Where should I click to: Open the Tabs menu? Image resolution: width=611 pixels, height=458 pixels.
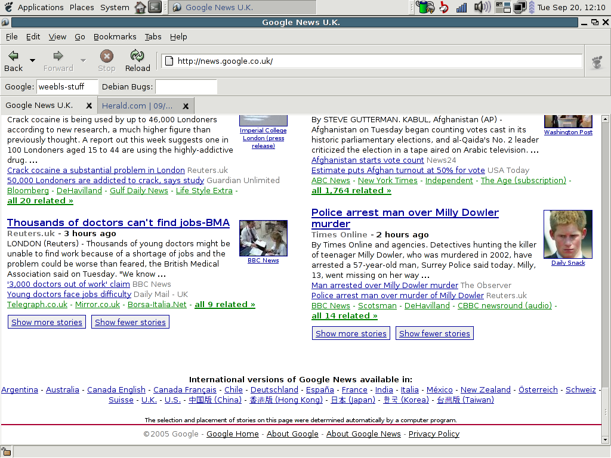point(153,36)
